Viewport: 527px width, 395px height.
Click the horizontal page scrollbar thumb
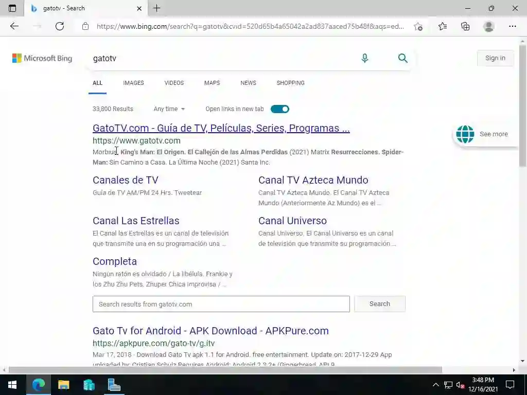[x=225, y=370]
